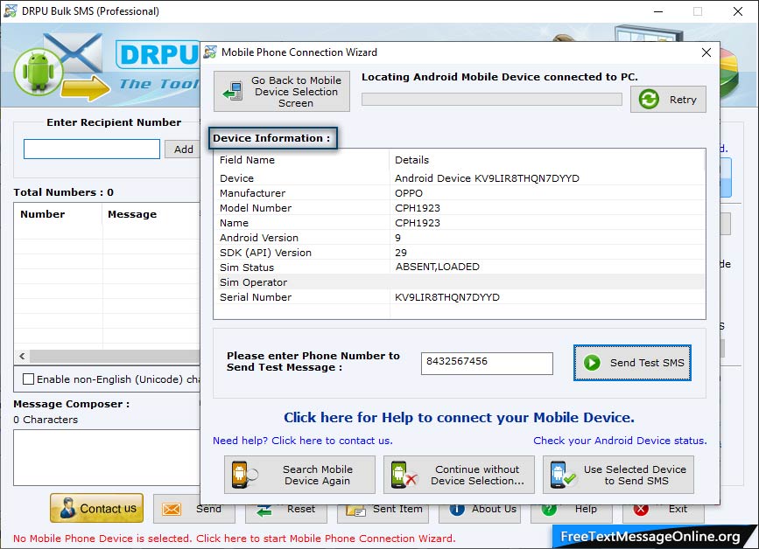
Task: Click the Enter Recipient Number input field
Action: point(92,149)
